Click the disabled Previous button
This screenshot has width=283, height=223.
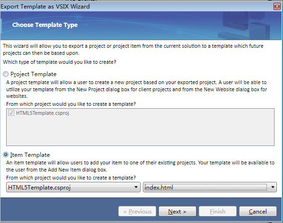point(137,211)
